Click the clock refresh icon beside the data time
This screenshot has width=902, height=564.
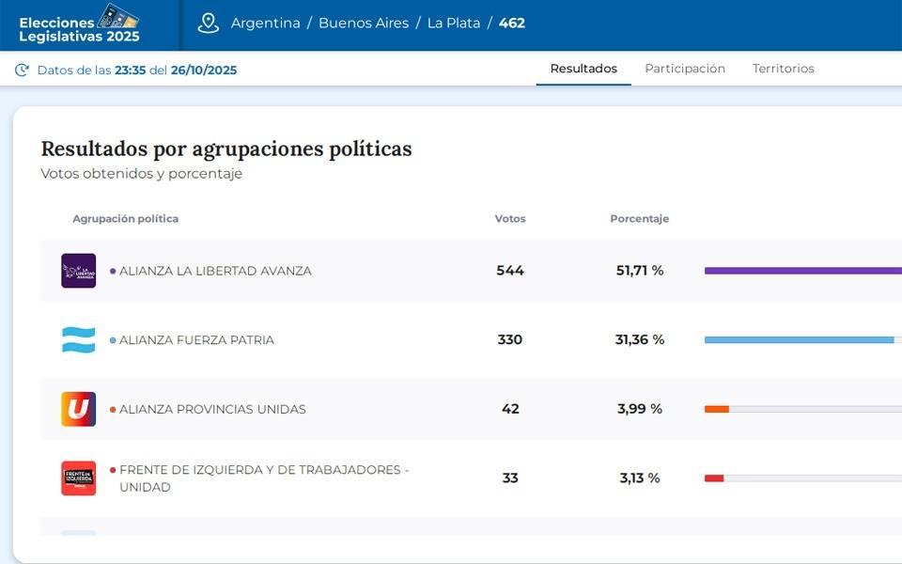coord(22,70)
